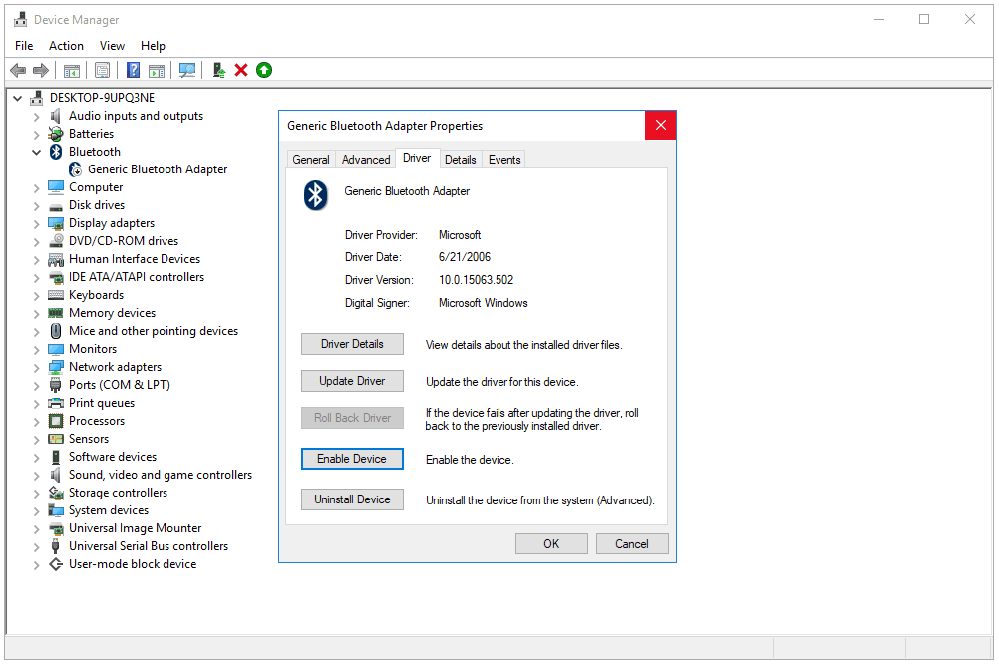
Task: Expand the Sensors category
Action: 37,439
